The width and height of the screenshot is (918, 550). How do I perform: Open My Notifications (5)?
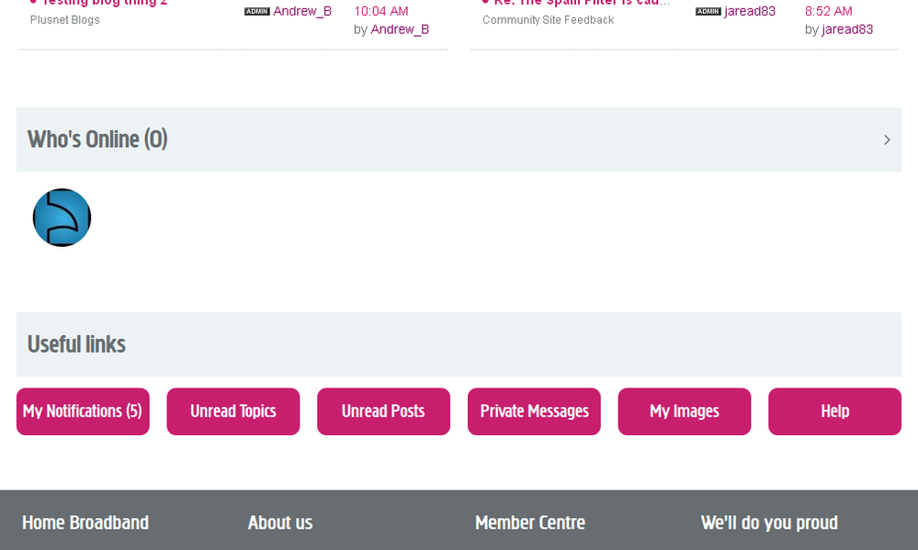(x=82, y=411)
